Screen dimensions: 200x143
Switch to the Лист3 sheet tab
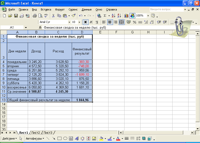(48, 133)
